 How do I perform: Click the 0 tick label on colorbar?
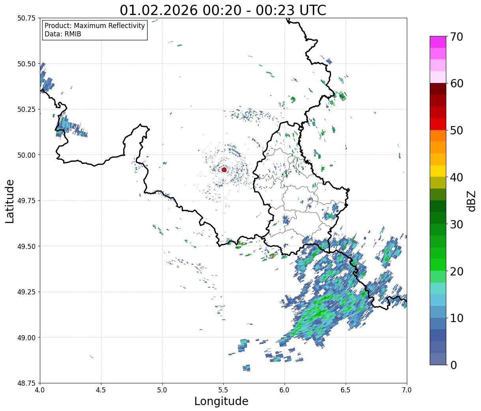click(453, 365)
